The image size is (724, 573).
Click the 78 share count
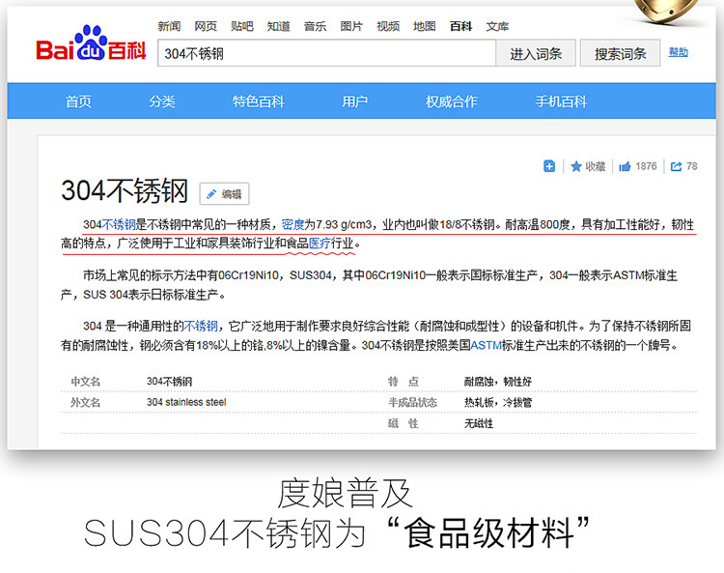tap(692, 166)
